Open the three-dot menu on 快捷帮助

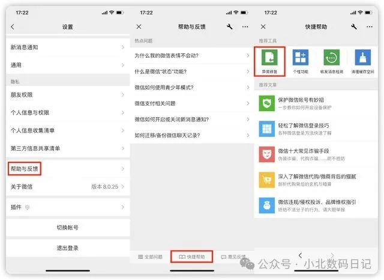(x=370, y=26)
